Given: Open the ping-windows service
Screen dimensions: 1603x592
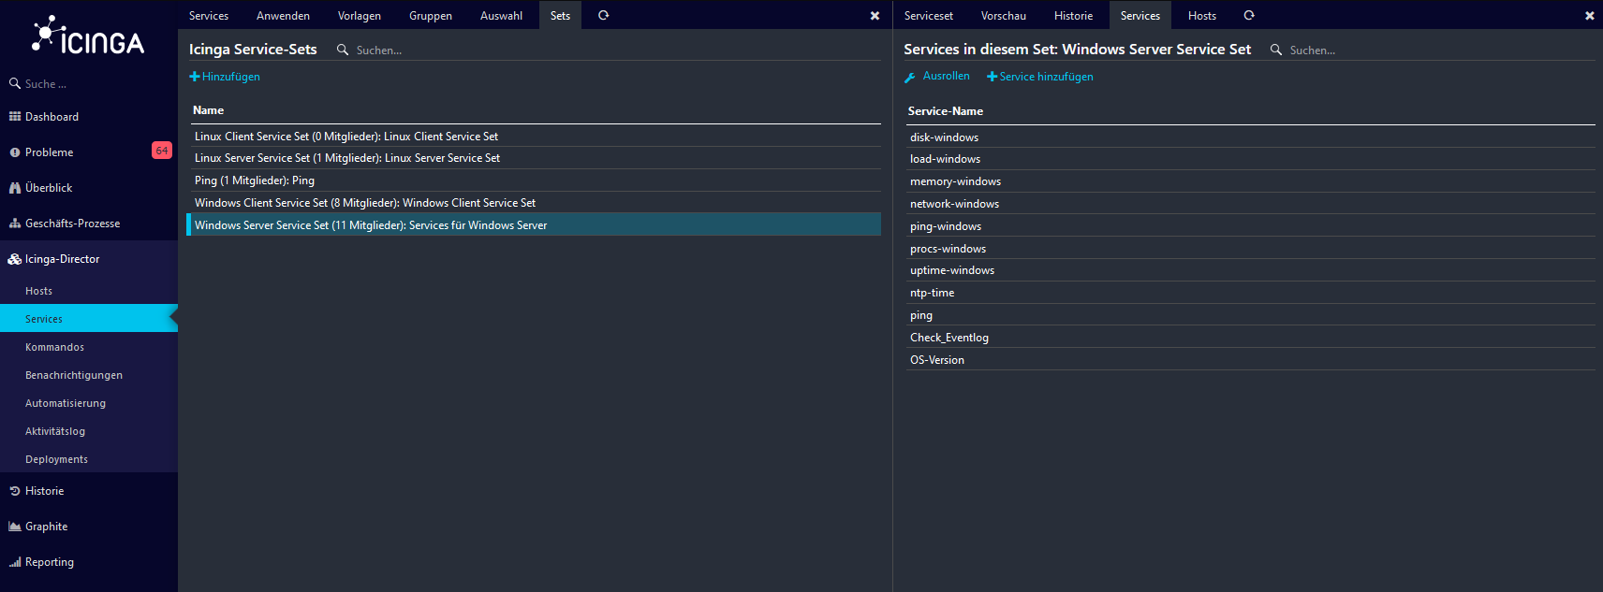Looking at the screenshot, I should pos(1251,226).
